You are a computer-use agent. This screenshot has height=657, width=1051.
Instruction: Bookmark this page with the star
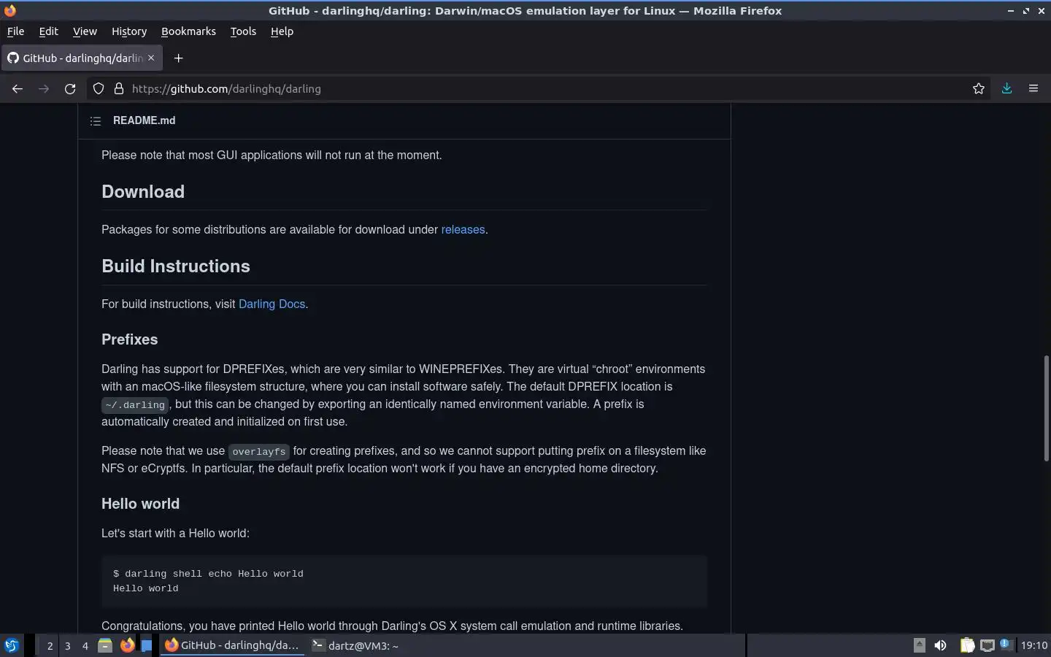point(979,88)
